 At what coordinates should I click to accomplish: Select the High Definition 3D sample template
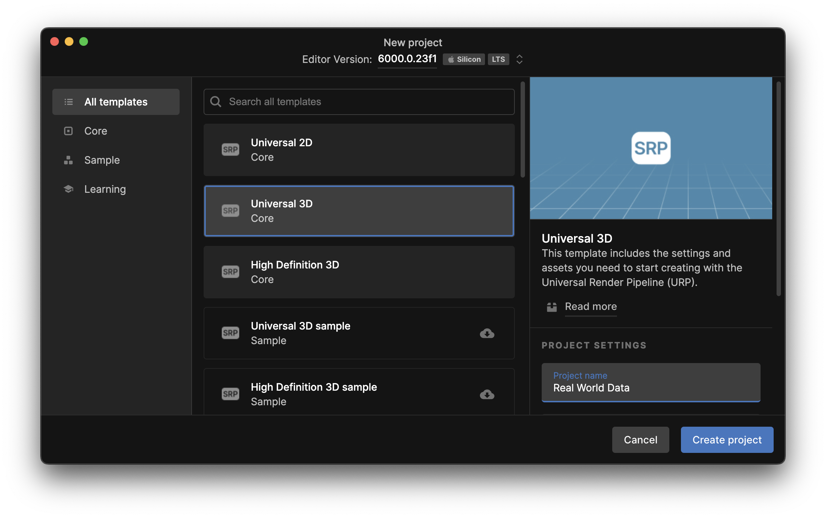tap(359, 392)
